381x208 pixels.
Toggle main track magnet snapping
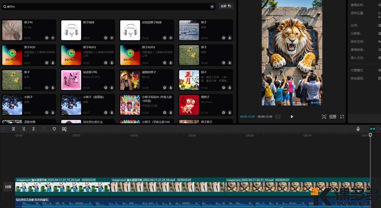tap(373, 129)
